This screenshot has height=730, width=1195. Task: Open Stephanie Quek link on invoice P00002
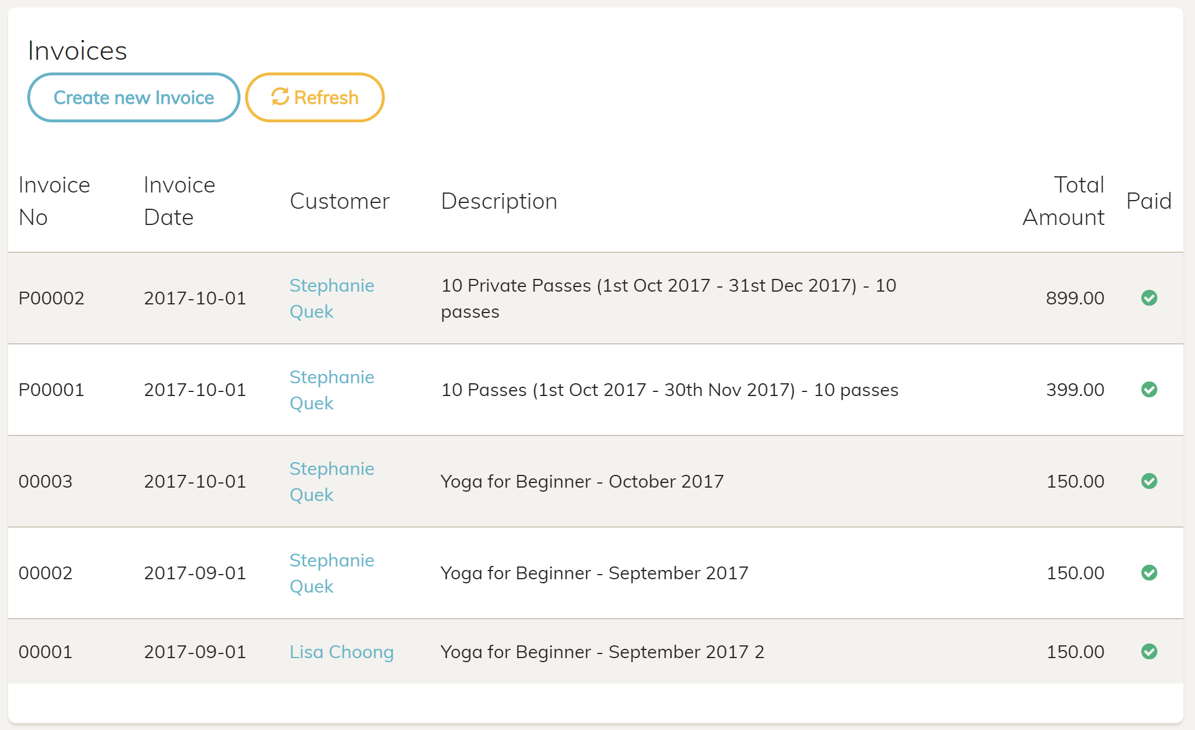[331, 298]
